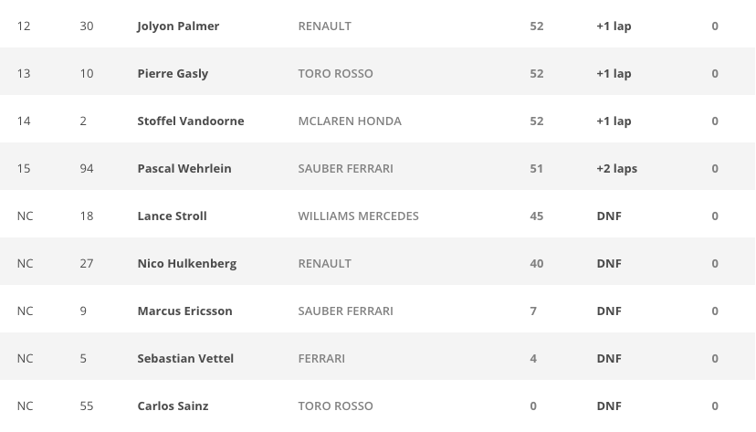Select Marcus Ericsson's name
This screenshot has height=432, width=756.
click(x=184, y=311)
